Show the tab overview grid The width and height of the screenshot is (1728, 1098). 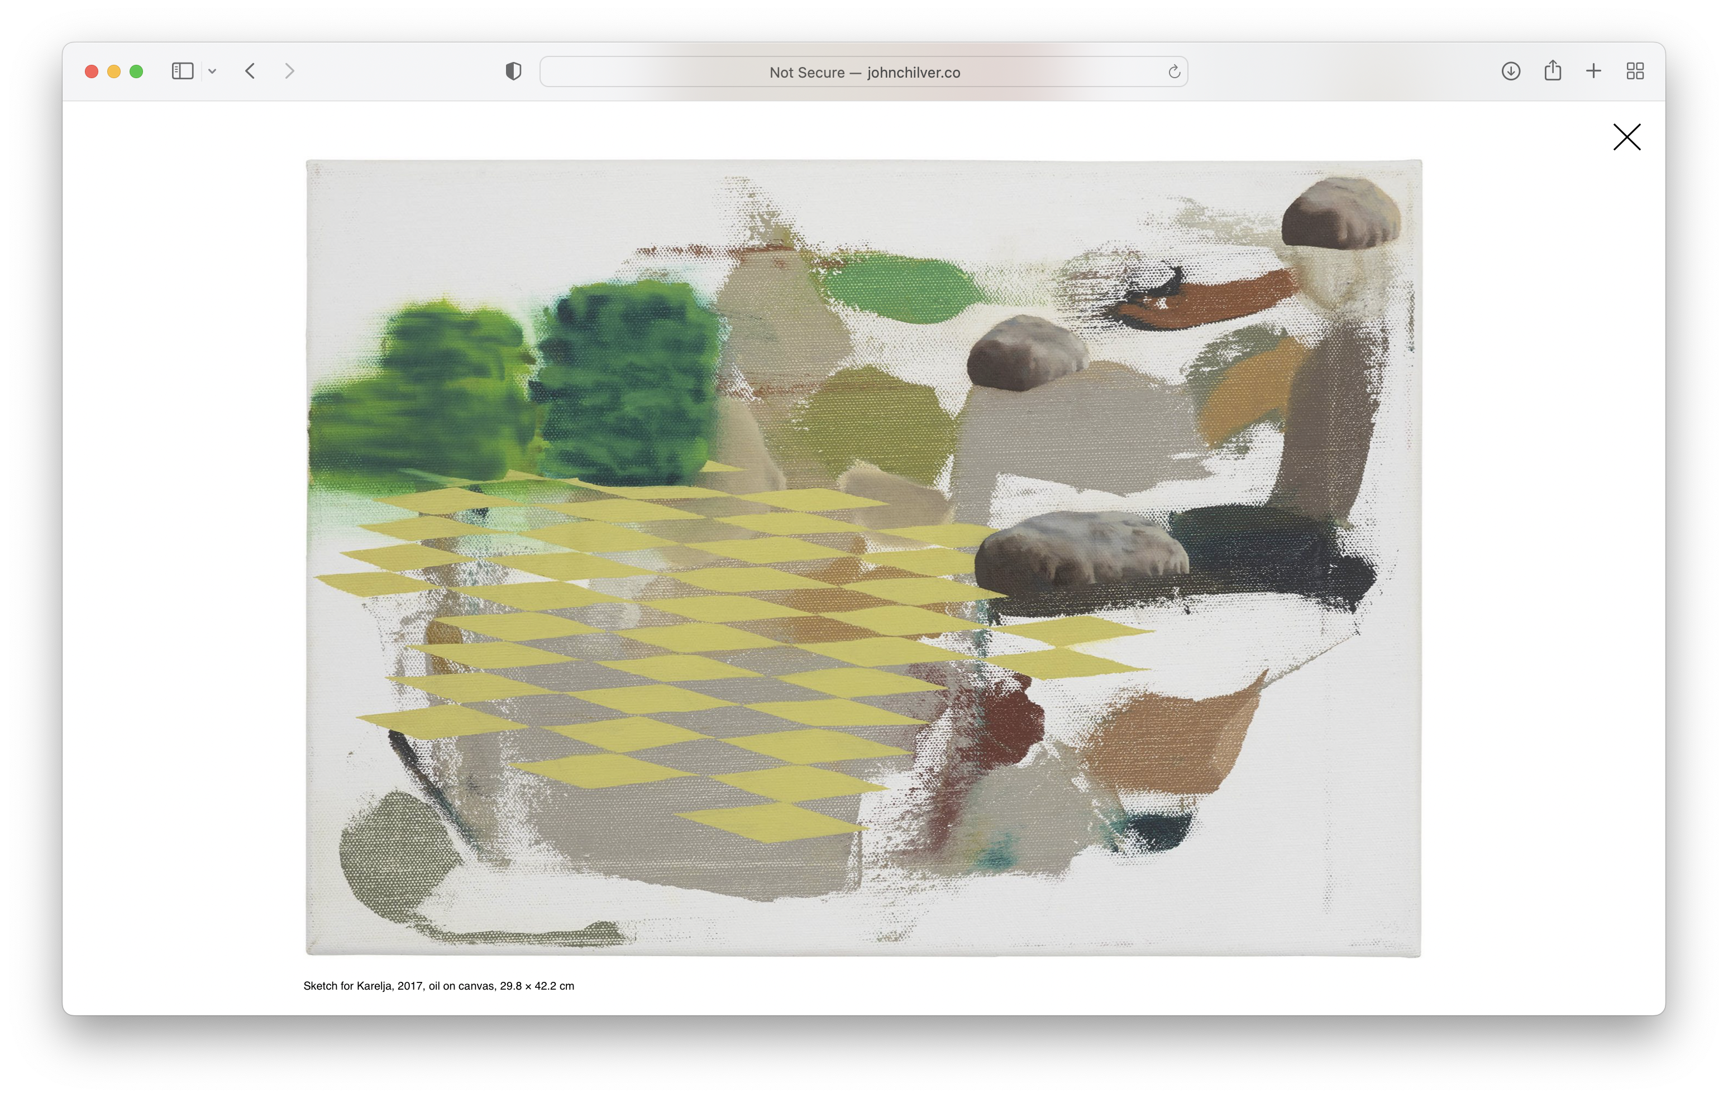[1635, 71]
